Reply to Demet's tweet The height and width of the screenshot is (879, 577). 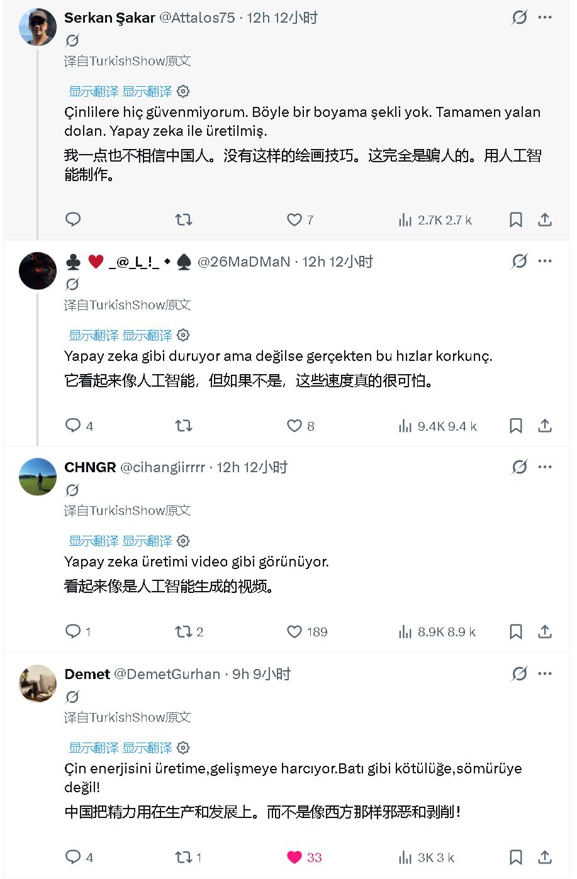point(73,857)
